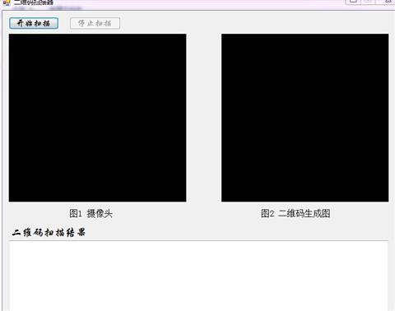Click the gray gap between the two image panels

click(x=204, y=118)
